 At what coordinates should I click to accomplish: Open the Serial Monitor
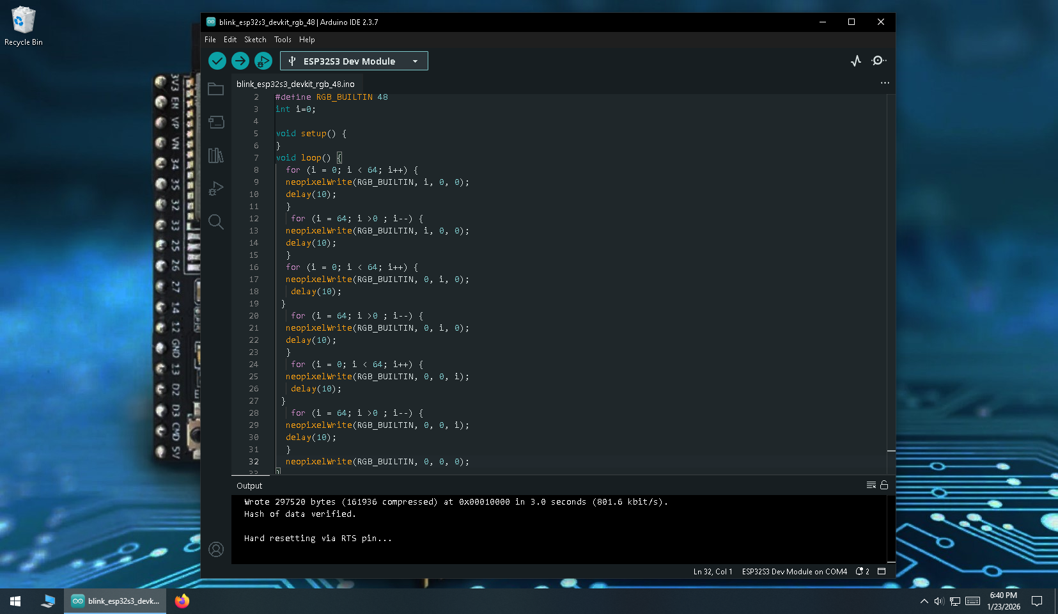point(879,60)
